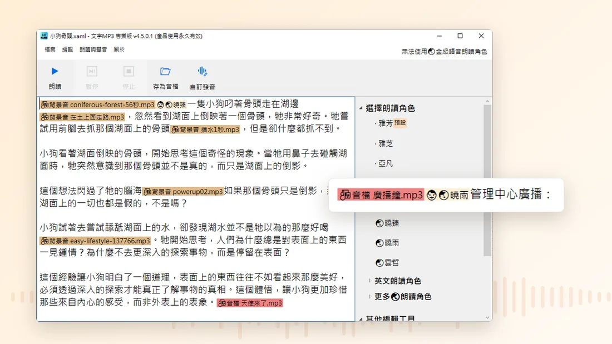612x344 pixels.
Task: Open 自訂發音 custom pronunciation tool
Action: [202, 77]
